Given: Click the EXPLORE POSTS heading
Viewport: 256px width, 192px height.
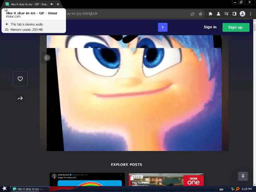Looking at the screenshot, I should pos(126,164).
